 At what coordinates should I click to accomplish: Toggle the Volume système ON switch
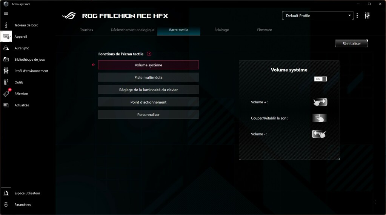320,79
